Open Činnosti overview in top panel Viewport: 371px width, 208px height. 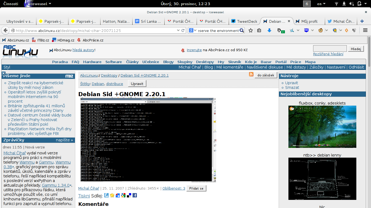coord(11,4)
